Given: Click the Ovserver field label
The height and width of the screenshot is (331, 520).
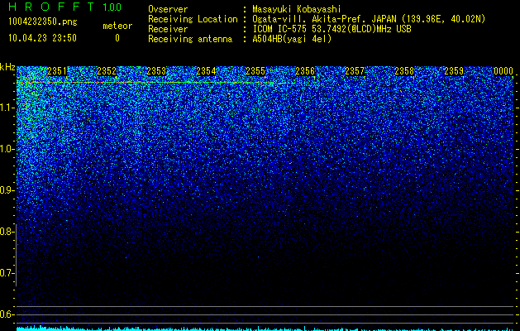Looking at the screenshot, I should [168, 9].
